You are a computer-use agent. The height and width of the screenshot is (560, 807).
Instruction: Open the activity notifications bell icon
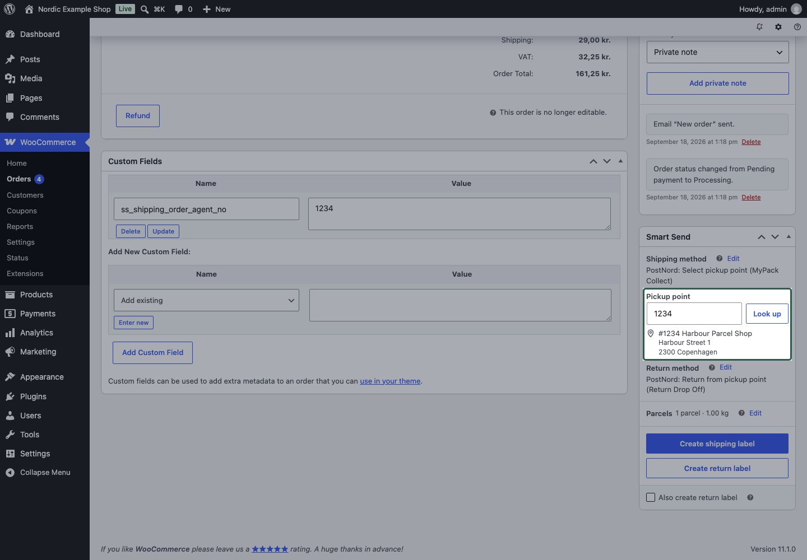759,27
